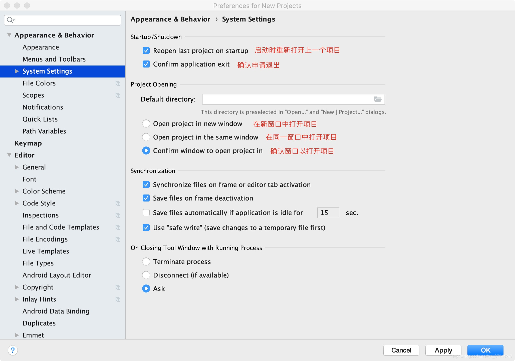Click the project-level icon beside Inlay Hints
Image resolution: width=515 pixels, height=361 pixels.
118,299
